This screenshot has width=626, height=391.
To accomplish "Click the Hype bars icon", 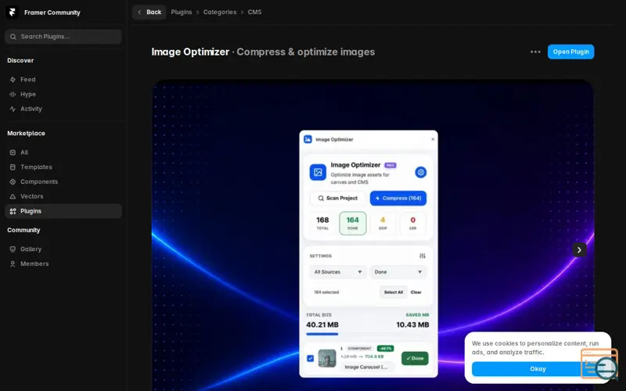I will pyautogui.click(x=13, y=94).
